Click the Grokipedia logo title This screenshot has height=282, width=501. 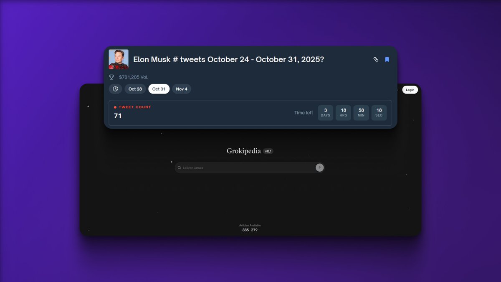(x=244, y=151)
